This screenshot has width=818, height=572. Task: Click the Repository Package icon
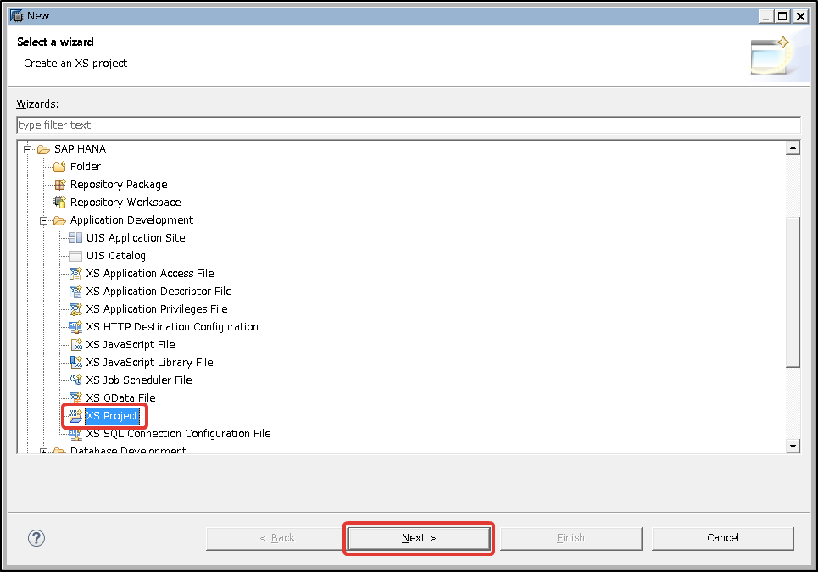[59, 185]
